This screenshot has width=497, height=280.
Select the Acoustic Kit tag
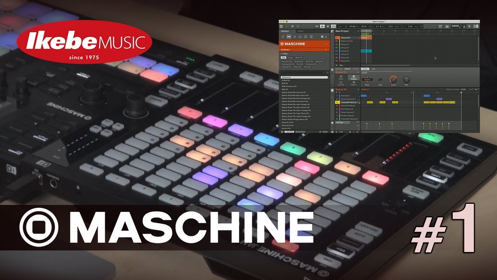pyautogui.click(x=287, y=61)
